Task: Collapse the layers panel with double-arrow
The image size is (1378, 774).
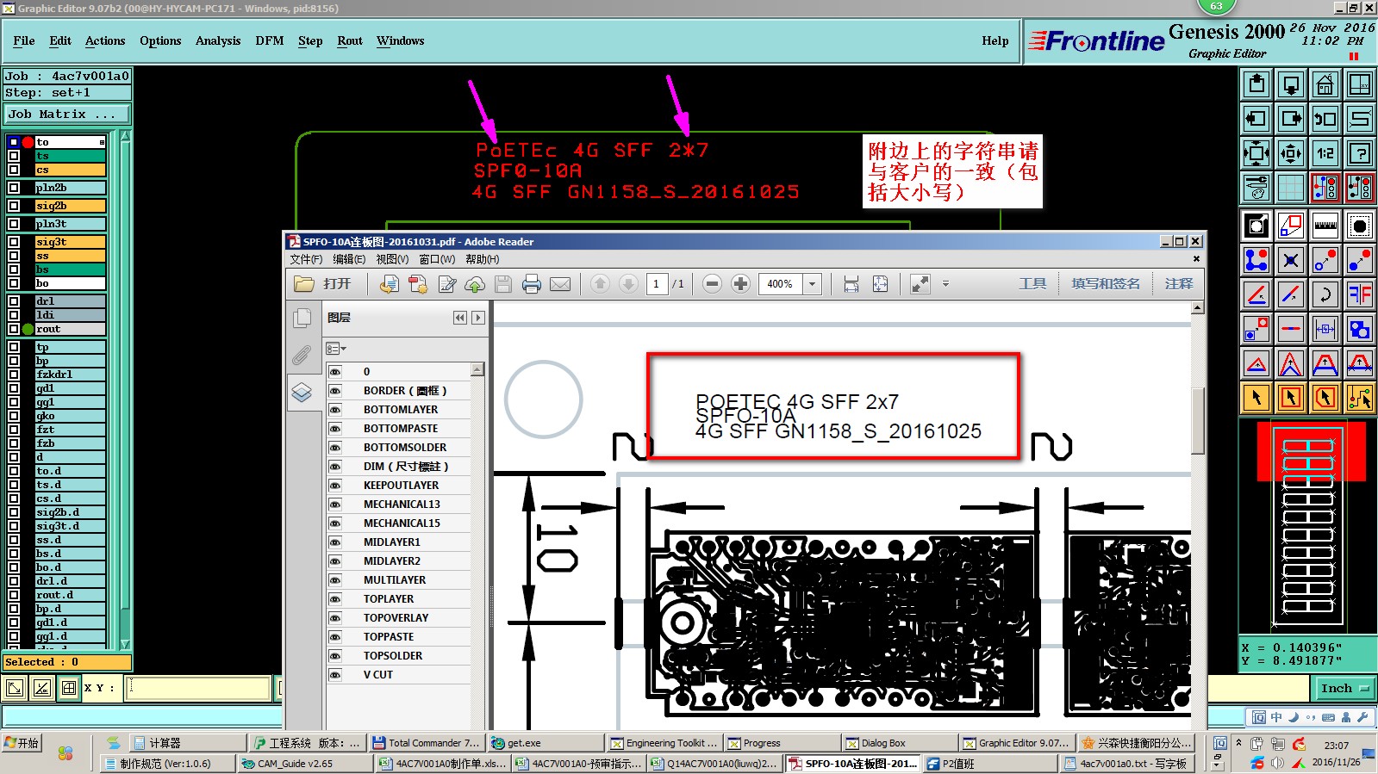Action: [460, 318]
